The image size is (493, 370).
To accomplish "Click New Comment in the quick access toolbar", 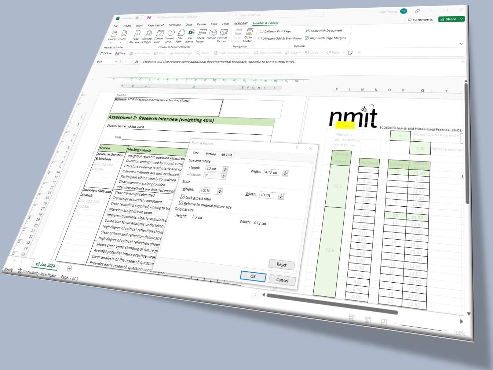I will click(x=268, y=52).
